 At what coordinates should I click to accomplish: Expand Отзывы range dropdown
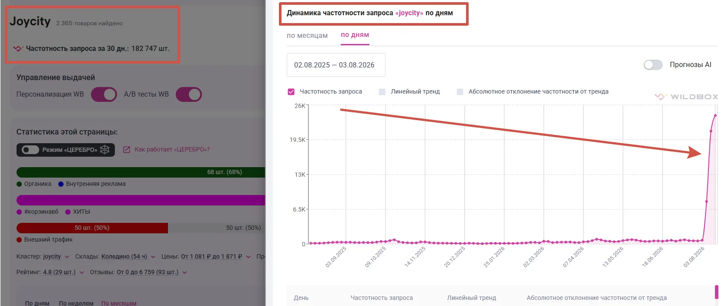click(x=185, y=272)
